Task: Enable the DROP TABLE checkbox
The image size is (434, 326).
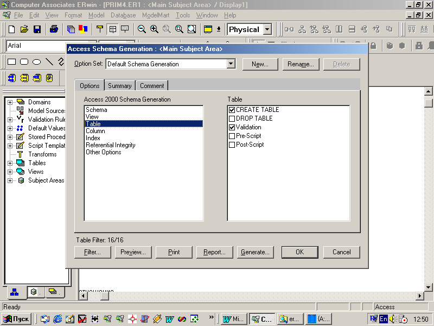Action: pos(232,118)
